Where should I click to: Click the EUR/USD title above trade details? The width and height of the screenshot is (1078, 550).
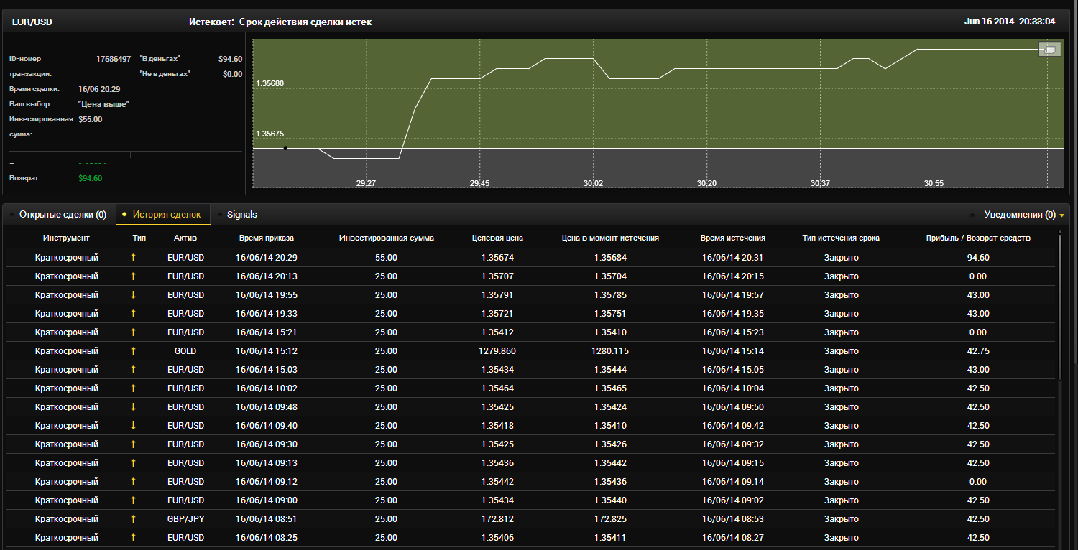32,22
